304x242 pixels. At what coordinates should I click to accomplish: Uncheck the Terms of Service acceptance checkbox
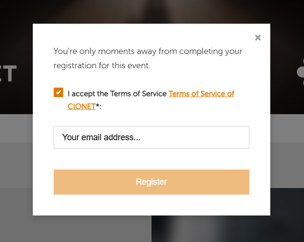(x=58, y=92)
